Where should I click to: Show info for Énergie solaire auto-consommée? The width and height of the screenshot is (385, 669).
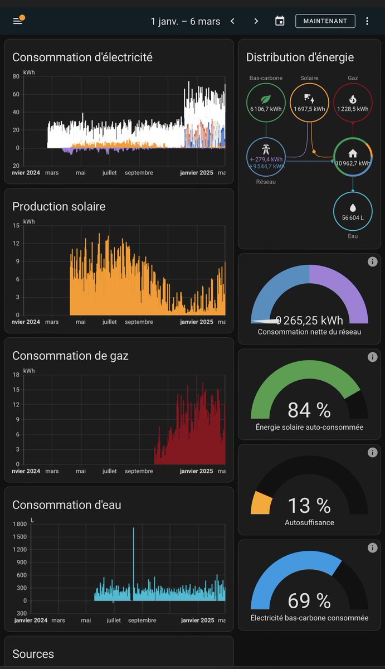click(372, 357)
